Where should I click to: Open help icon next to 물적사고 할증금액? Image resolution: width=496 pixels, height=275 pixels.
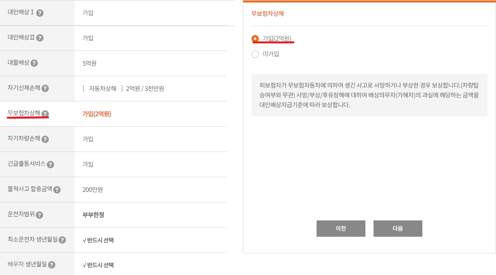tap(57, 189)
